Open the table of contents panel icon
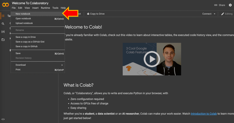This screenshot has width=234, height=123. tap(3, 16)
